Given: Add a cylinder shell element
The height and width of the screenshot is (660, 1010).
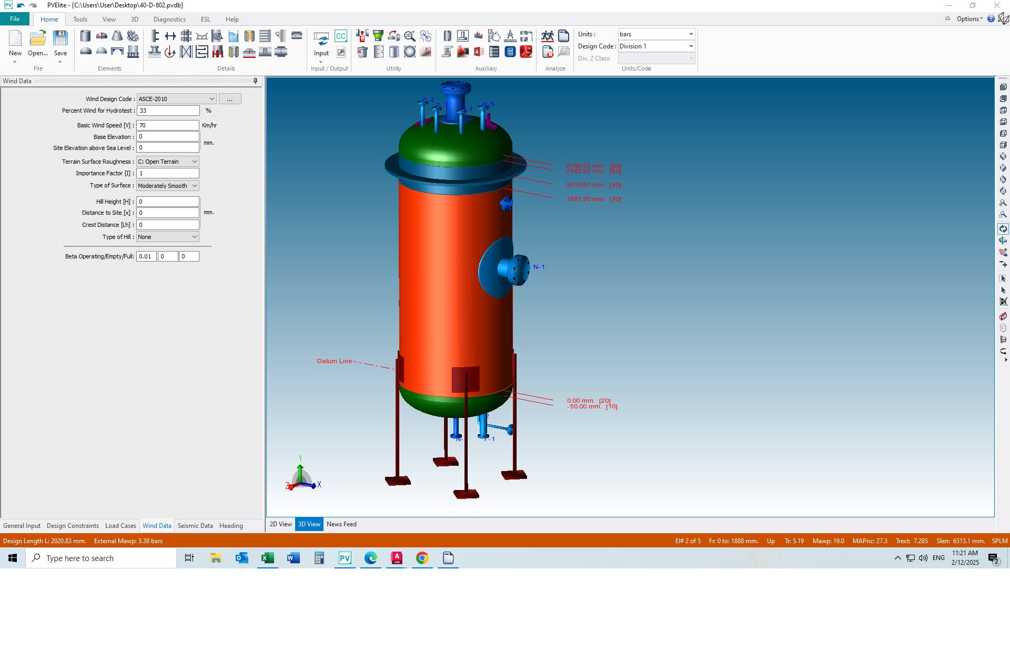Looking at the screenshot, I should (x=85, y=36).
